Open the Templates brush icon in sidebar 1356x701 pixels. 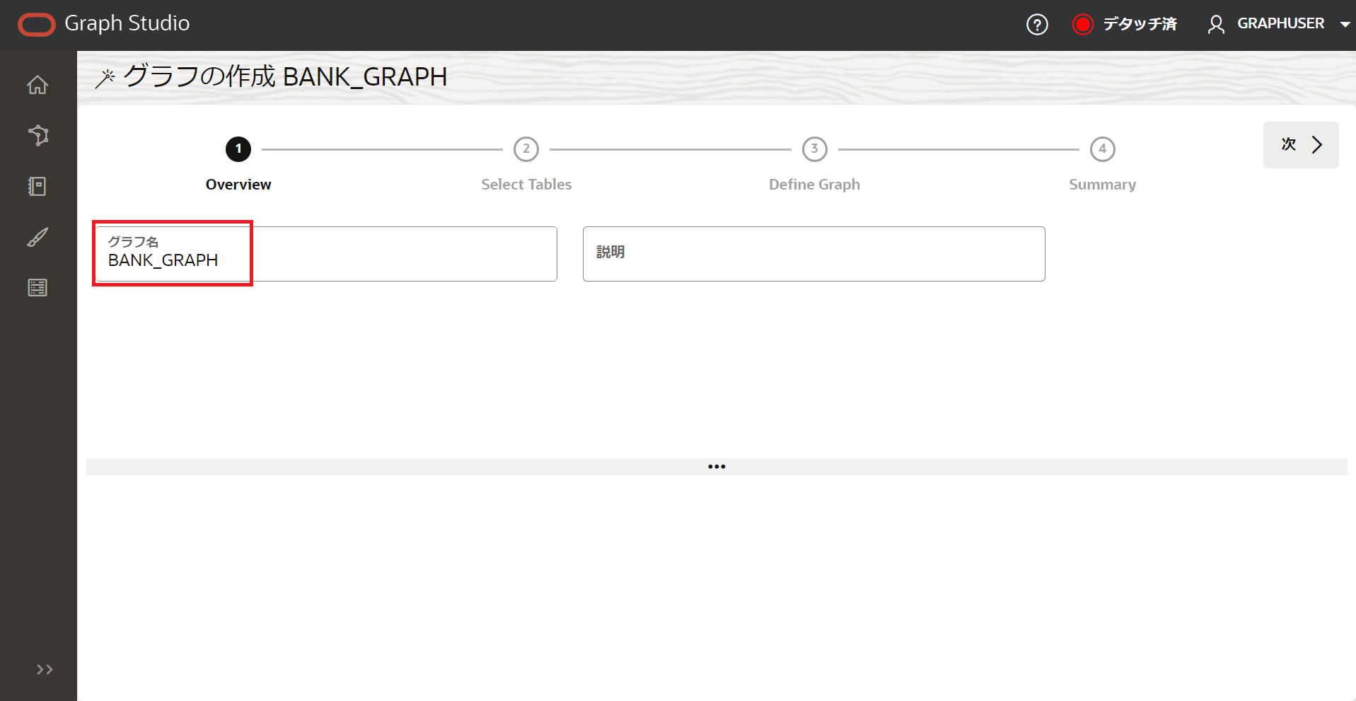(x=37, y=237)
